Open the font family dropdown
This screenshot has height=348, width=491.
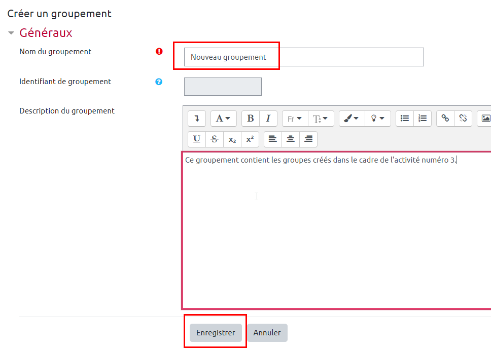[295, 119]
